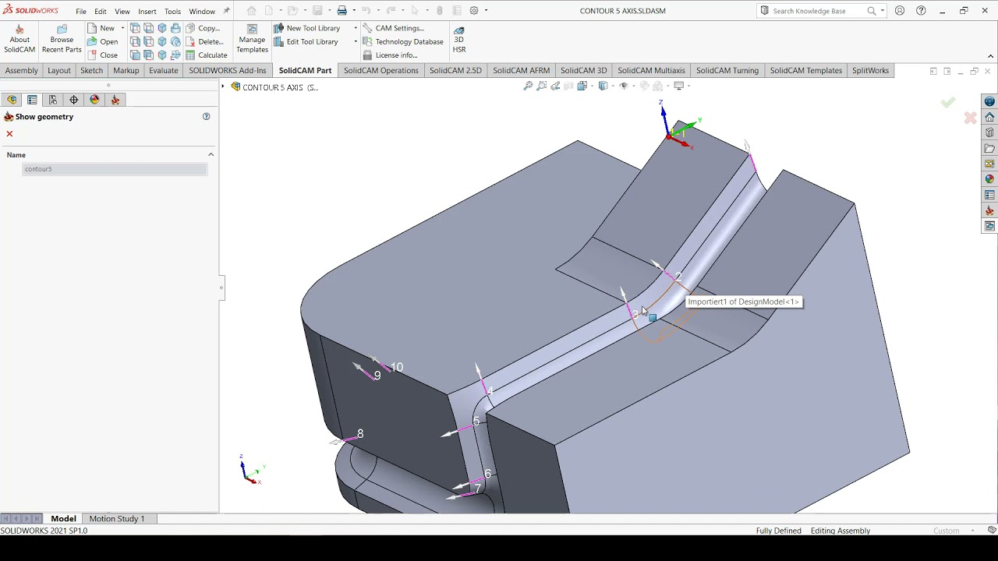998x561 pixels.
Task: Click the Show geometry help icon
Action: [x=207, y=116]
